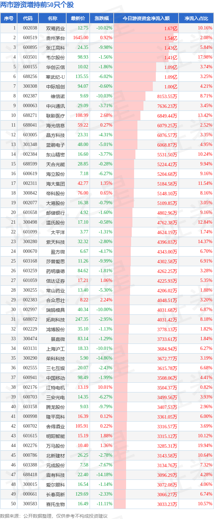The width and height of the screenshot is (214, 519).
Task: Click stock name 晶方科技
Action: (x=56, y=135)
